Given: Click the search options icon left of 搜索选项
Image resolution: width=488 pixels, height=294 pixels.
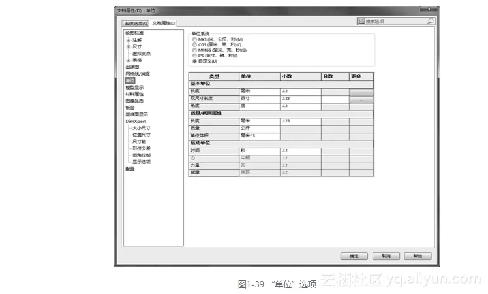Looking at the screenshot, I should coord(361,21).
